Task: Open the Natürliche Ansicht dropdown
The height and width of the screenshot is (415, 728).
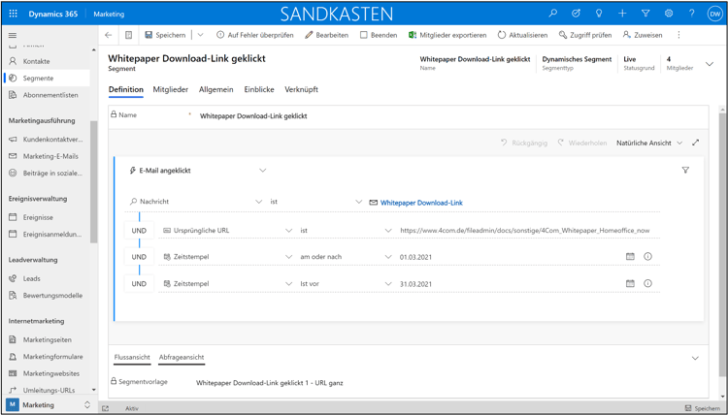Action: click(649, 144)
